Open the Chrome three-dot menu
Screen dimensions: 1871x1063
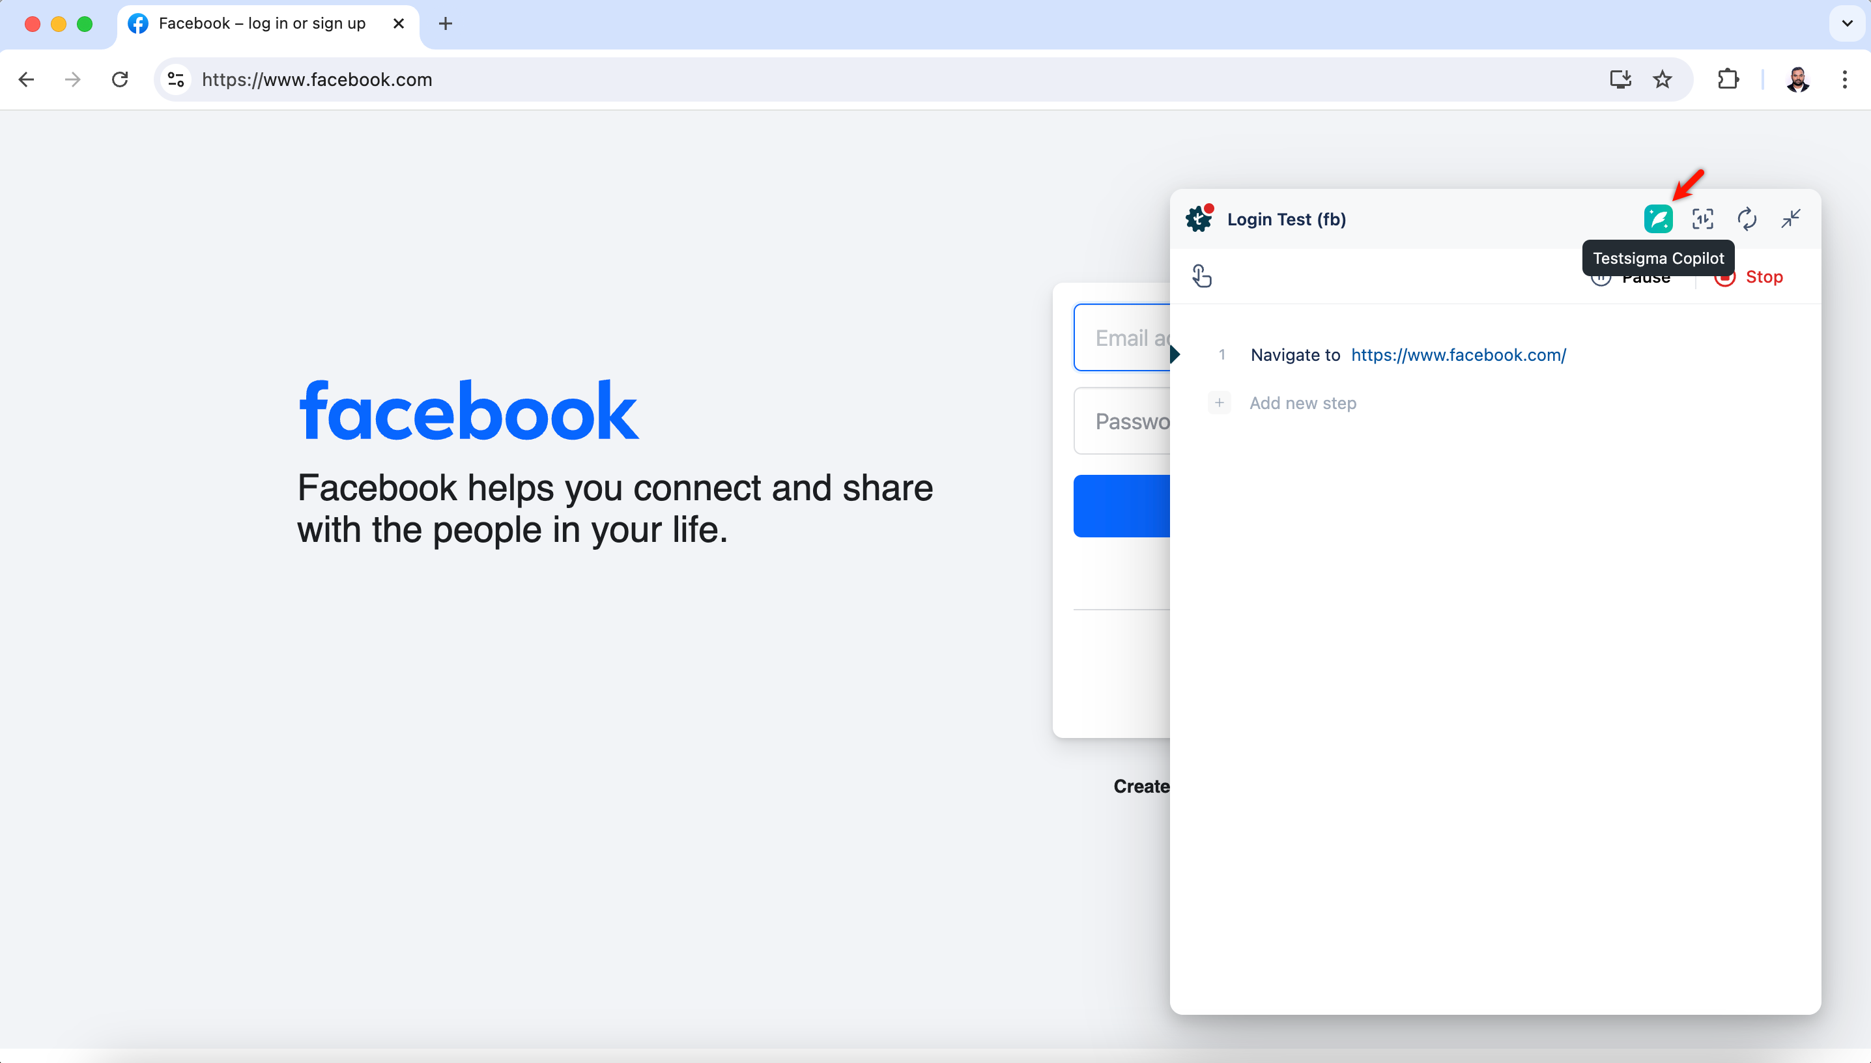tap(1844, 79)
